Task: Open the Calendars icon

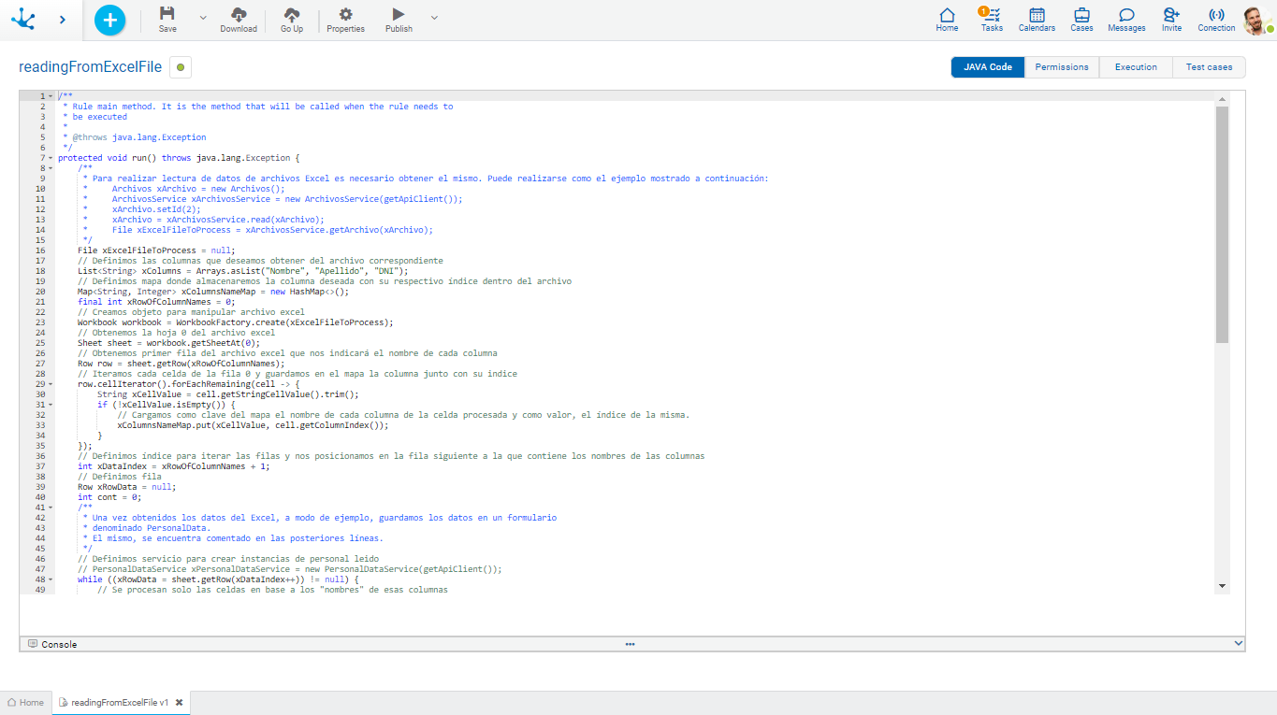Action: [x=1037, y=19]
